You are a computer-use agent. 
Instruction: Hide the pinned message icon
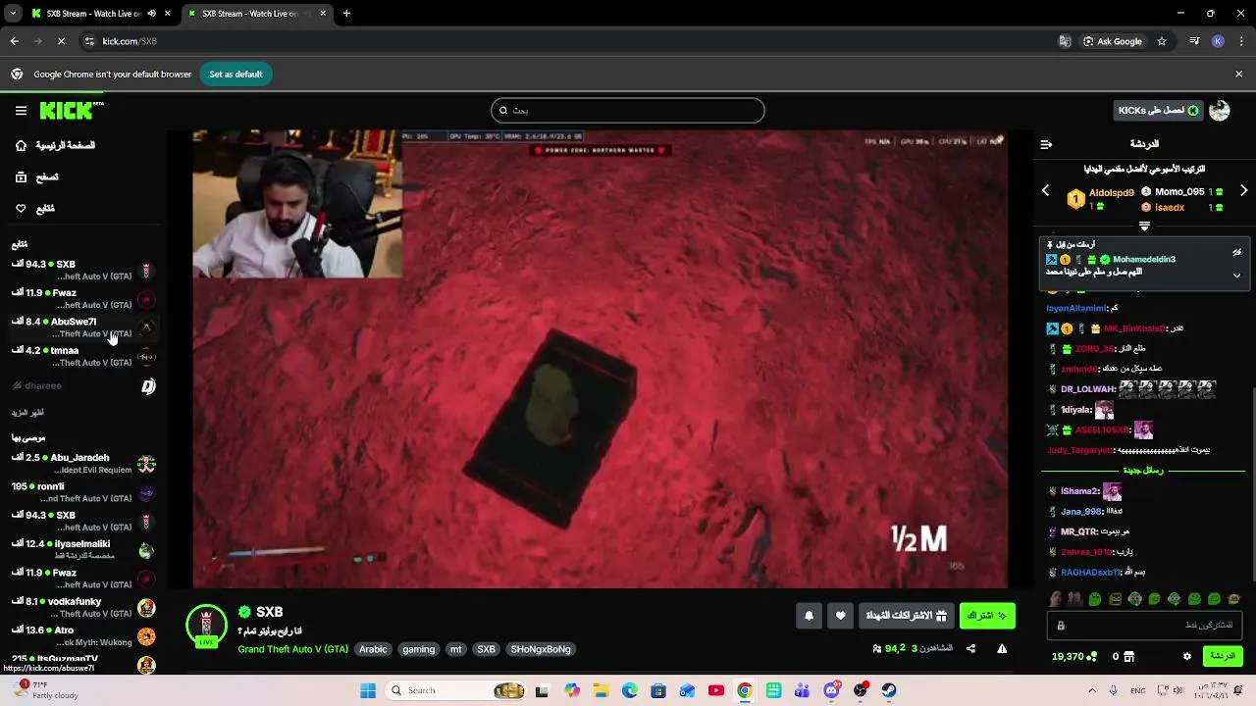tap(1236, 253)
